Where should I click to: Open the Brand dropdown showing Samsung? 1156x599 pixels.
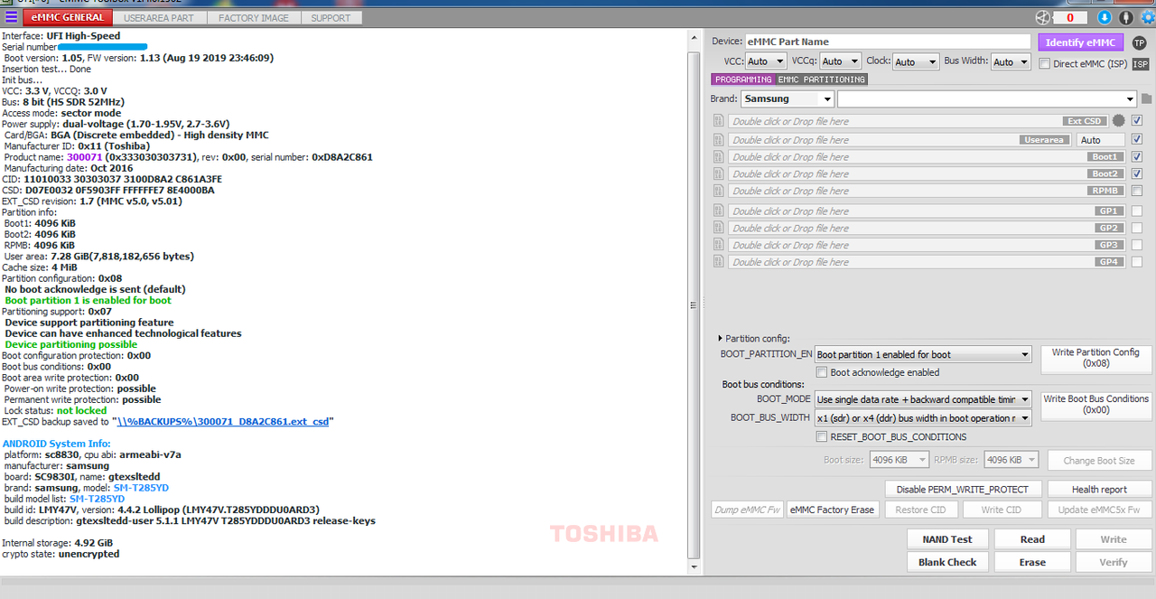click(787, 98)
